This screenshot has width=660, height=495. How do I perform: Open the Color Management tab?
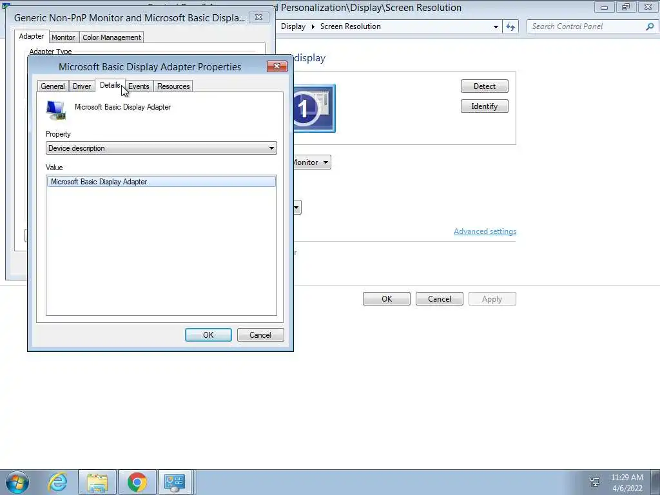(x=112, y=37)
